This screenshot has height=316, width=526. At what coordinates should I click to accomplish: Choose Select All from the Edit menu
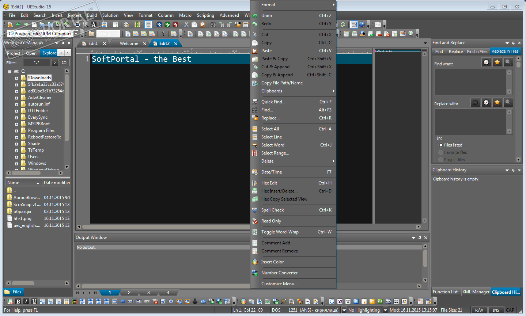tap(270, 129)
